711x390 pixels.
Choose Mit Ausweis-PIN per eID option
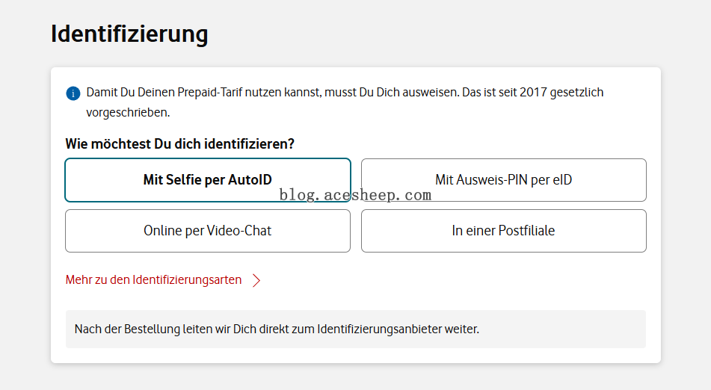503,180
